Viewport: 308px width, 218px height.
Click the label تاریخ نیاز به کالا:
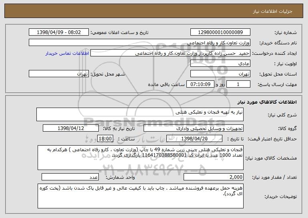tap(119, 128)
